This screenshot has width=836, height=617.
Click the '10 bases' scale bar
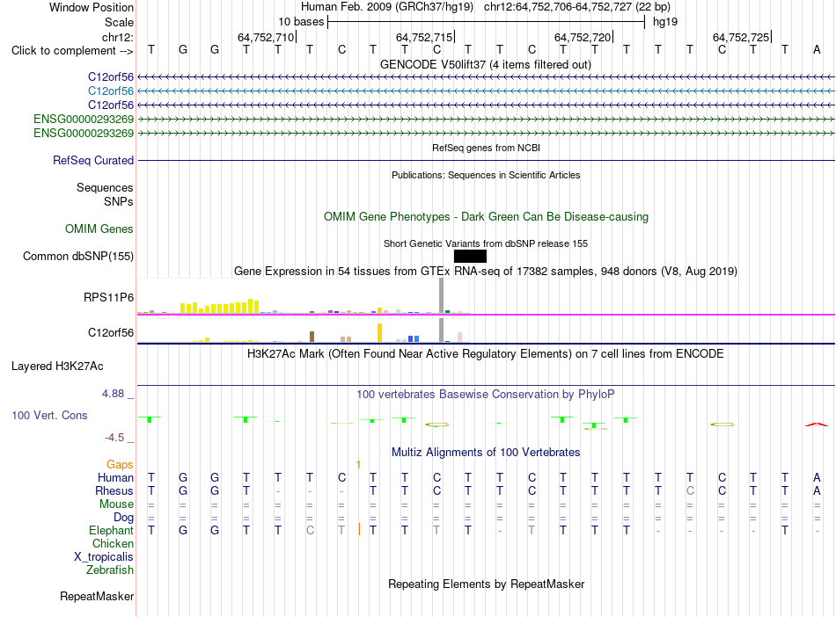(486, 22)
